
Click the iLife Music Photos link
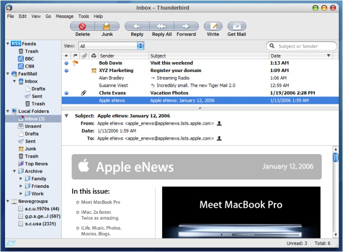(x=101, y=231)
